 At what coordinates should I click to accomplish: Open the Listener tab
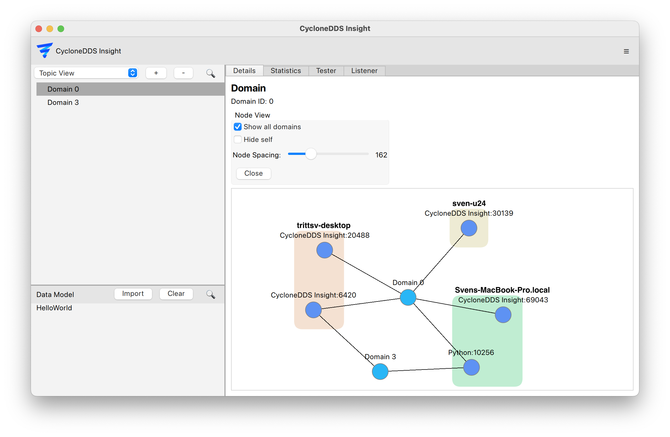364,71
